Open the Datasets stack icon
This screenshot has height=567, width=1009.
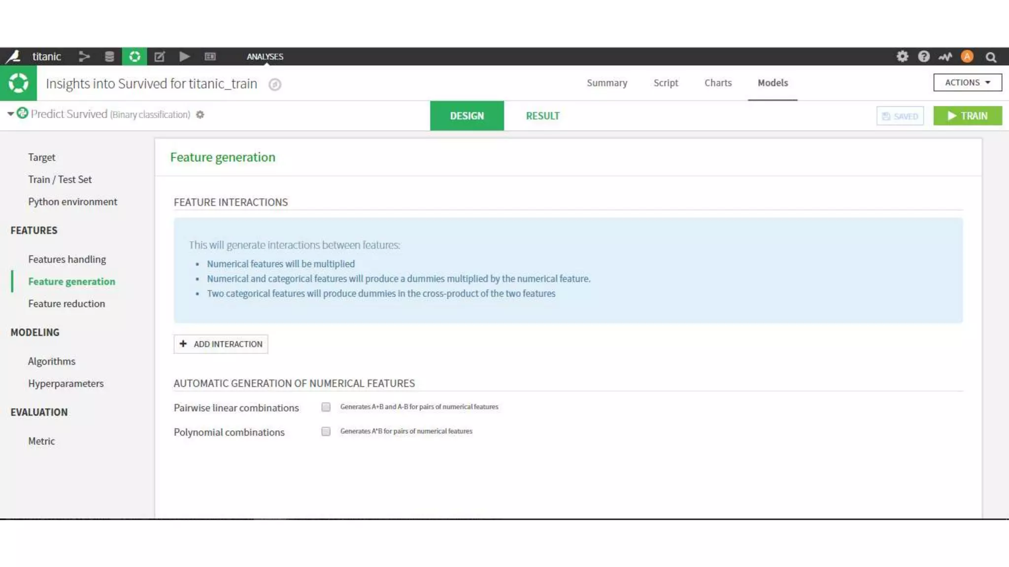109,57
